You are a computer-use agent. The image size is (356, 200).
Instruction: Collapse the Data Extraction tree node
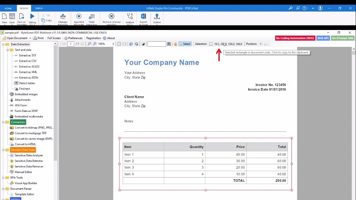[3, 44]
